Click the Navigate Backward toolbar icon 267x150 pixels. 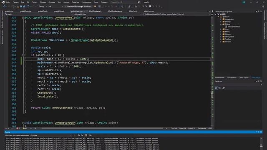tap(5, 7)
